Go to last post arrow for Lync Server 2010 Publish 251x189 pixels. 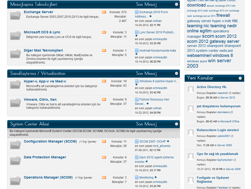tap(136, 36)
